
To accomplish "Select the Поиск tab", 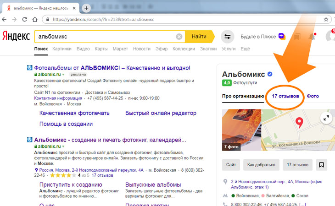I will click(x=41, y=49).
